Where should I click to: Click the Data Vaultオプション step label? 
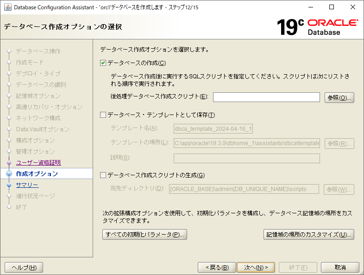click(x=43, y=129)
